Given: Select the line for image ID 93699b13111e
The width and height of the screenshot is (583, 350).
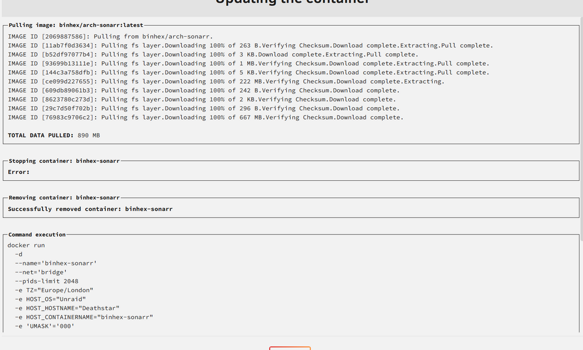Looking at the screenshot, I should [248, 63].
